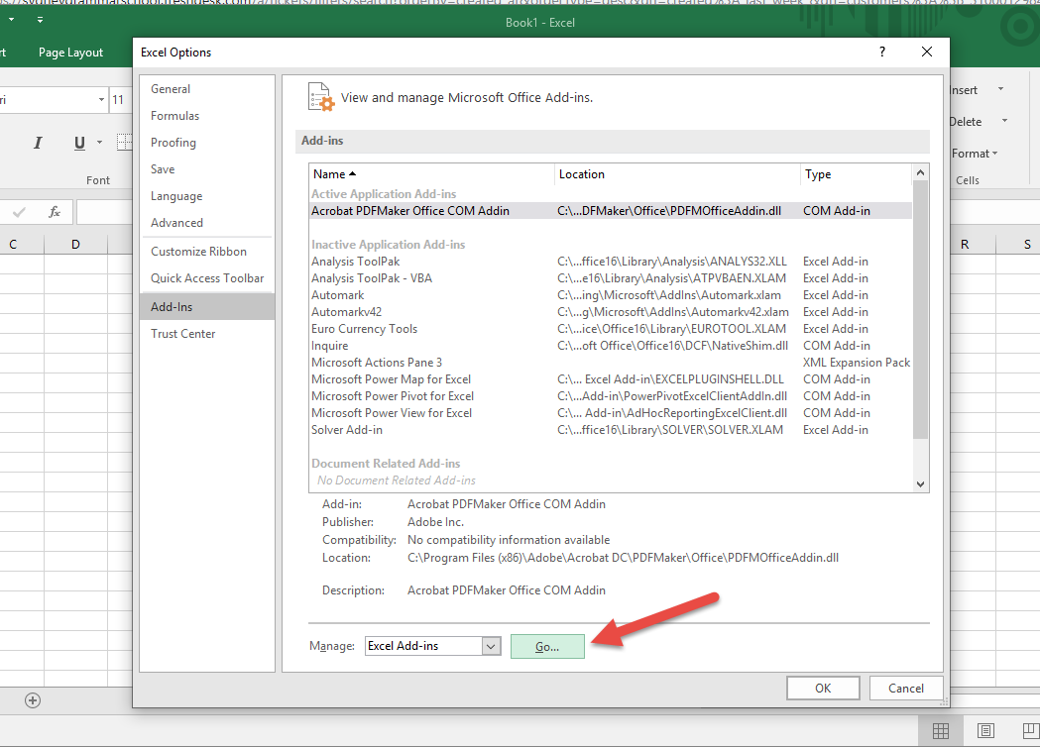The image size is (1040, 747).
Task: Click the Help question mark in dialog
Action: click(x=881, y=52)
